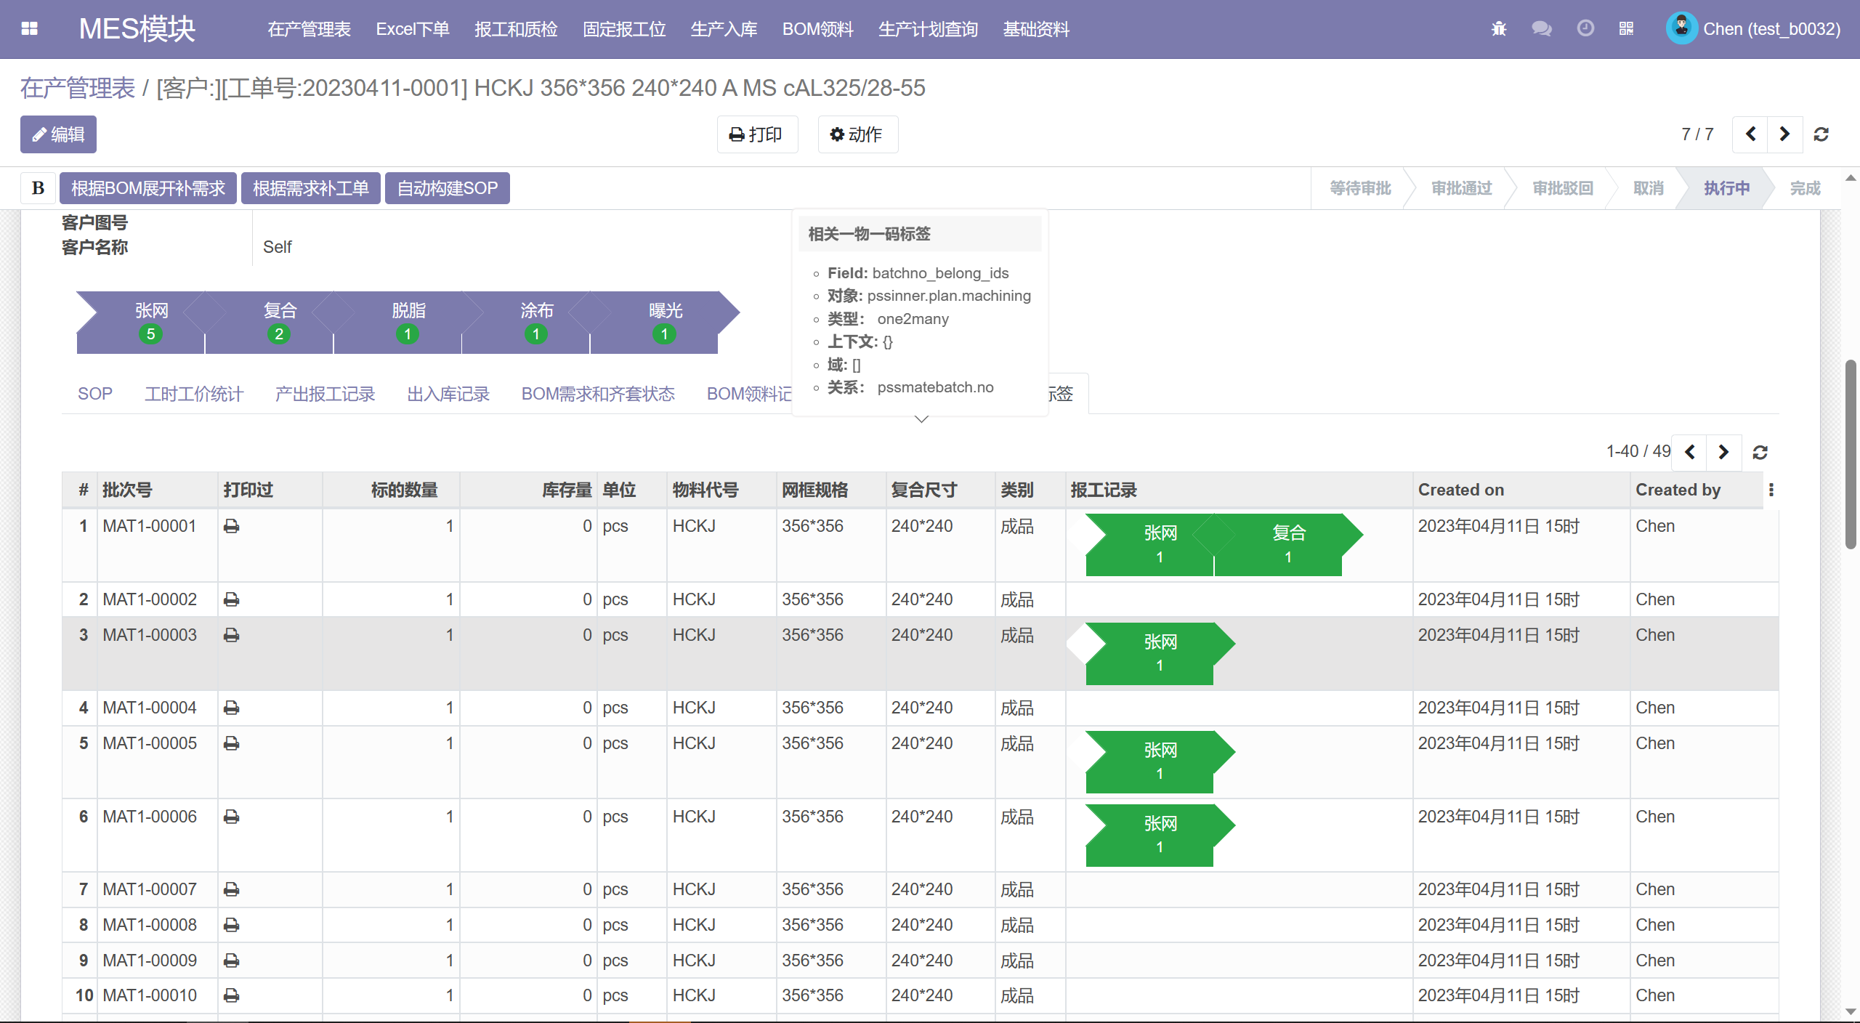This screenshot has height=1023, width=1860.
Task: Click the debug bug icon
Action: (1498, 29)
